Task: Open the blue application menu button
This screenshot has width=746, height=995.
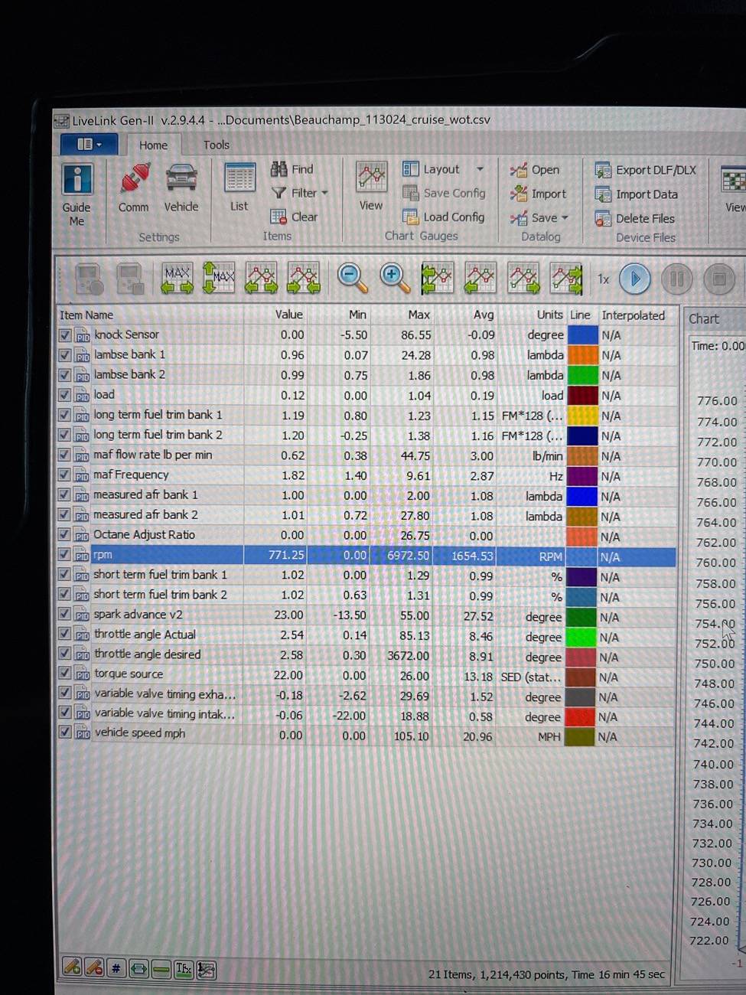Action: point(90,144)
